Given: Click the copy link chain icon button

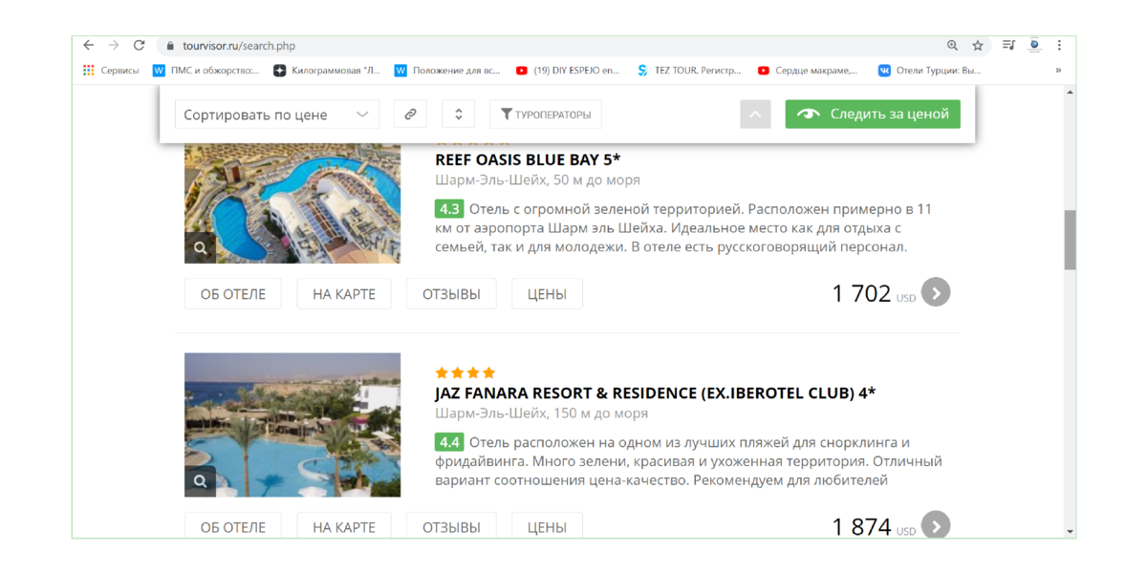Looking at the screenshot, I should [410, 115].
